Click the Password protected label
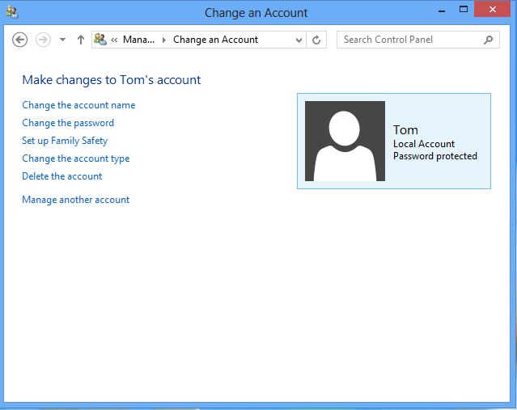517x410 pixels. coord(435,156)
